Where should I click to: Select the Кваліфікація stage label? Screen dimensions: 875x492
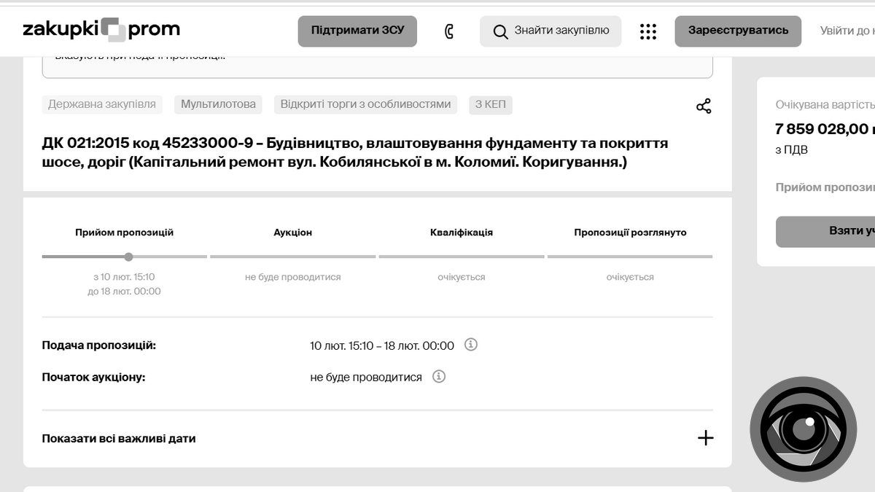pos(461,232)
